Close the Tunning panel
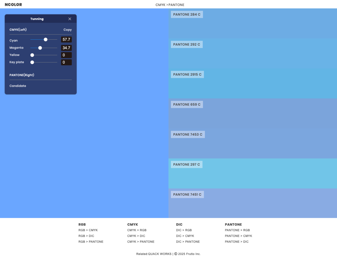Screen dimensions: 337x260 (x=70, y=19)
